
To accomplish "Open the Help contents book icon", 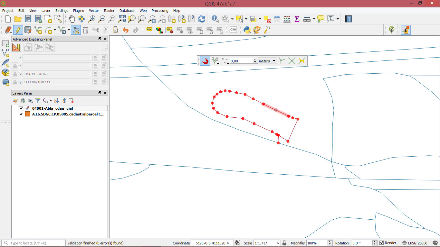I will (349, 19).
